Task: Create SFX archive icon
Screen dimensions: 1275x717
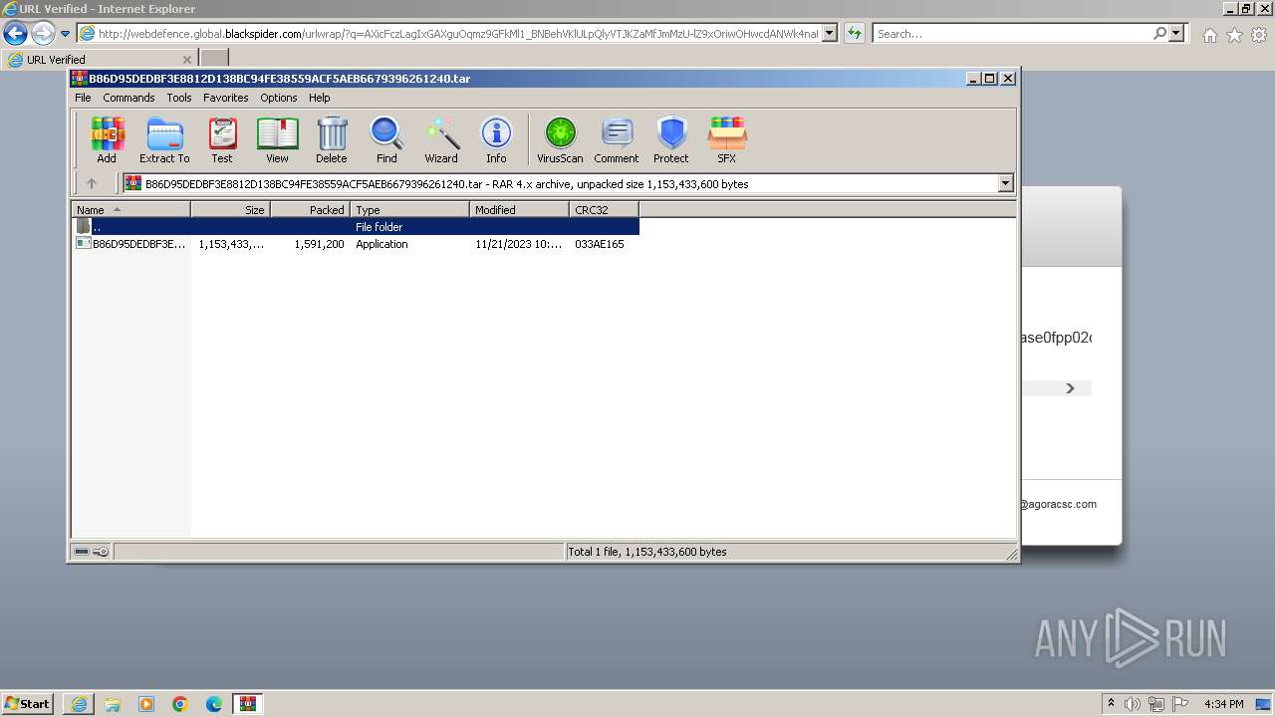Action: (727, 140)
